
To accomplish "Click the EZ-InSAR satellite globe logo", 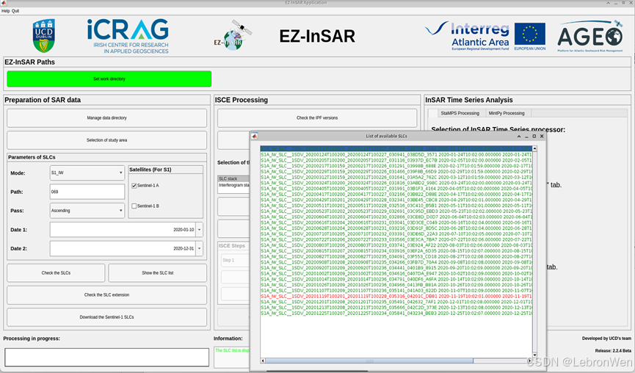I will point(233,36).
